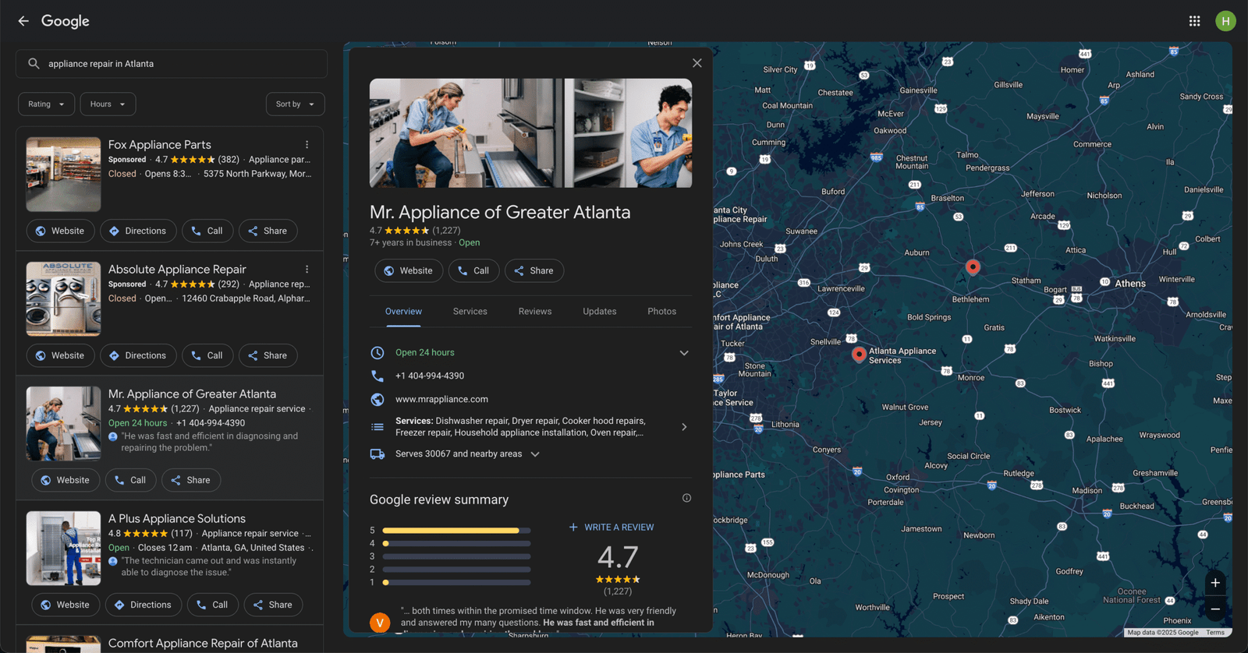This screenshot has height=653, width=1248.
Task: Click the globe icon beside www.mrappliance.com
Action: 378,400
